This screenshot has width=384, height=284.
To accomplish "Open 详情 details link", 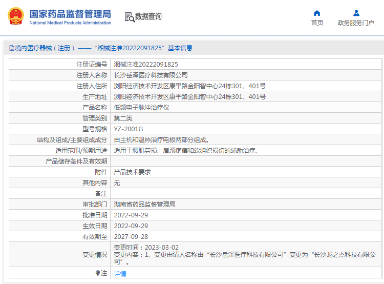I will click(x=120, y=273).
